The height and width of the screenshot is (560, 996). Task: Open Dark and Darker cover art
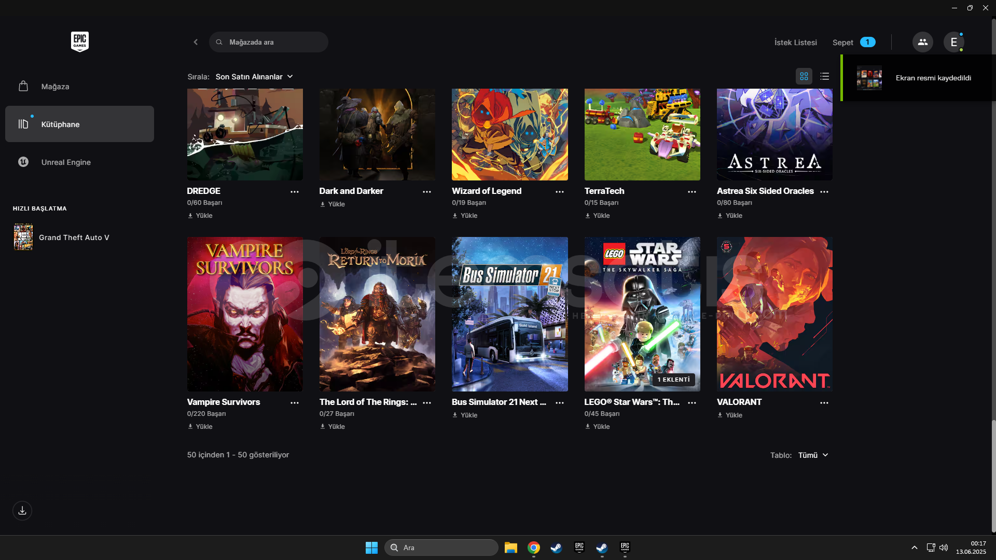tap(377, 134)
